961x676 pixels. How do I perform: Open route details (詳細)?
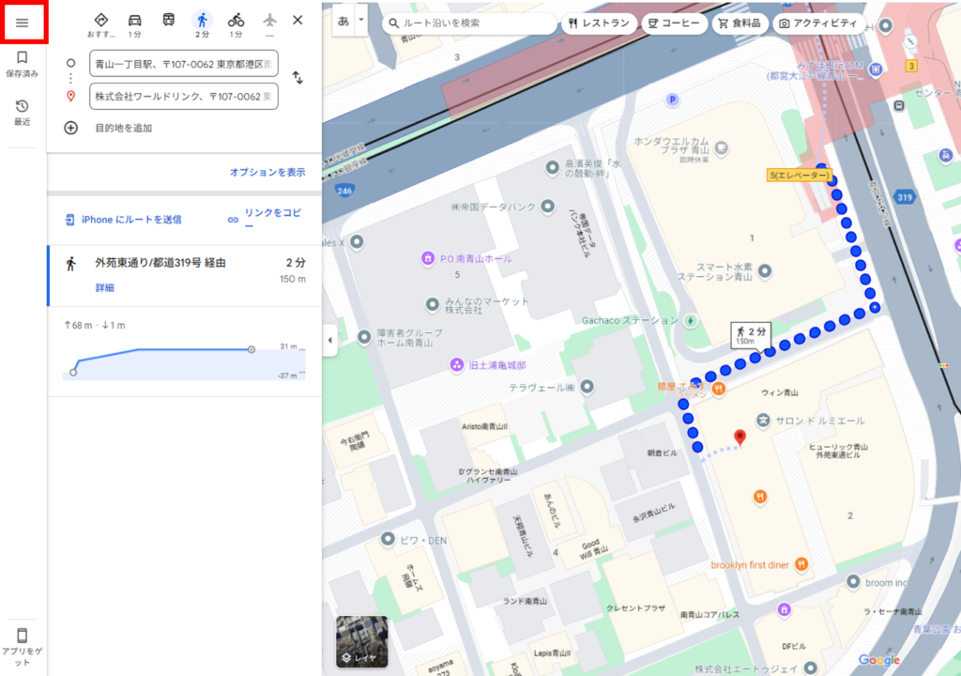tap(105, 287)
